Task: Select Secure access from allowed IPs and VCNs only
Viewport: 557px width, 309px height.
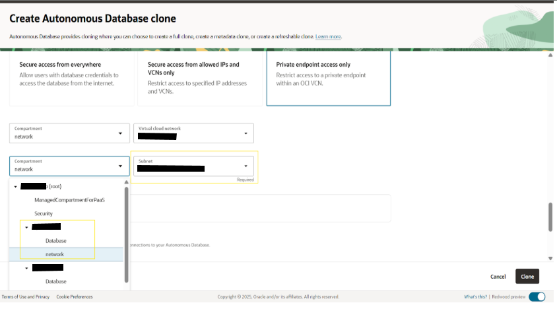Action: tap(200, 78)
